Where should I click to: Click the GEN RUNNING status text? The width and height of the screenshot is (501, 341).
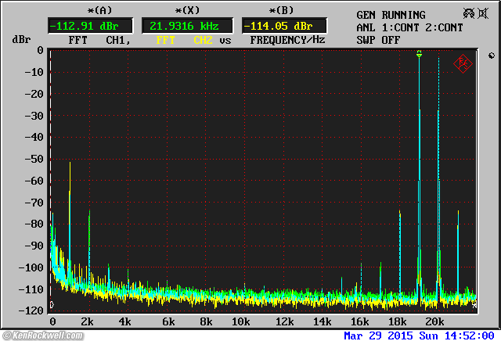click(x=391, y=15)
